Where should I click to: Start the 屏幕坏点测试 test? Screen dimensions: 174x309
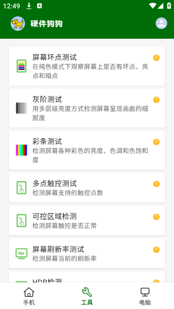87,66
